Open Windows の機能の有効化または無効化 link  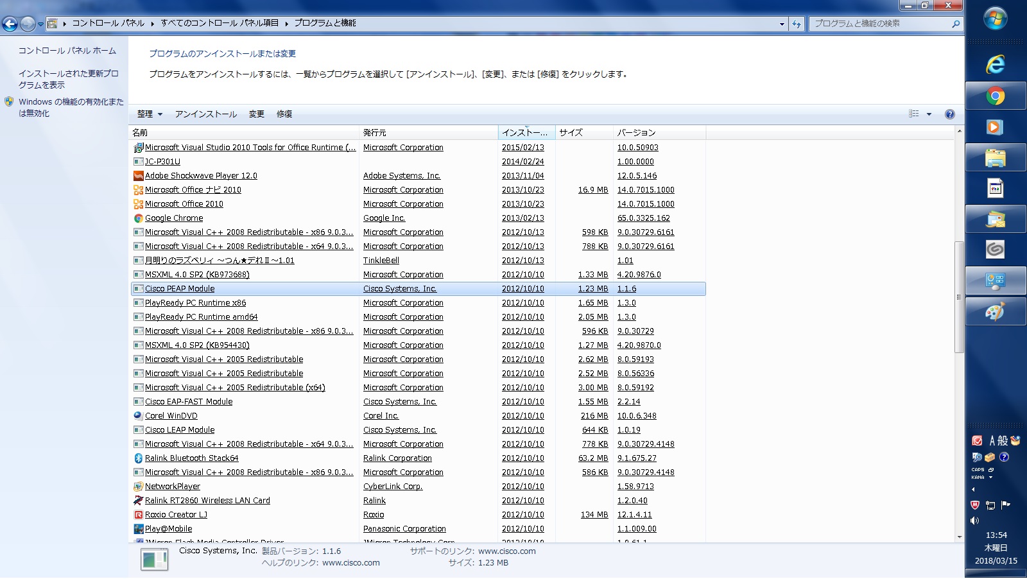71,107
